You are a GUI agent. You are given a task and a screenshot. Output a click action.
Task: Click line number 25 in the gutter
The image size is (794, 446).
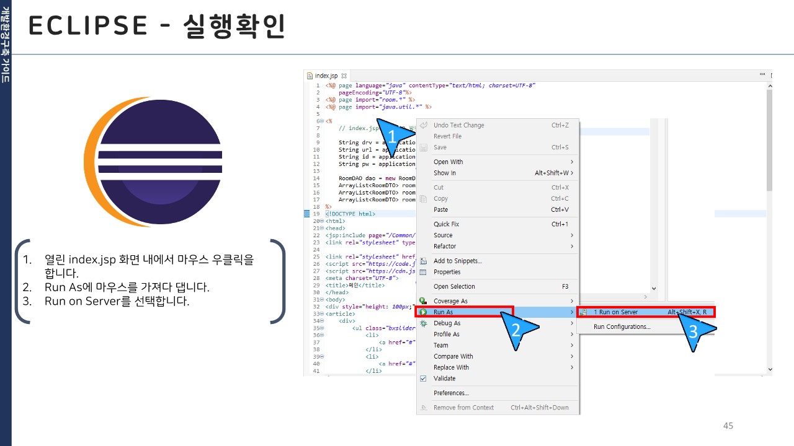pos(316,256)
